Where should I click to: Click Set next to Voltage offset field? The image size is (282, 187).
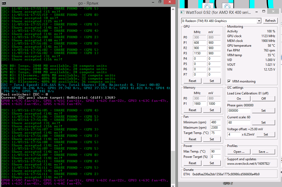pyautogui.click(x=266, y=134)
